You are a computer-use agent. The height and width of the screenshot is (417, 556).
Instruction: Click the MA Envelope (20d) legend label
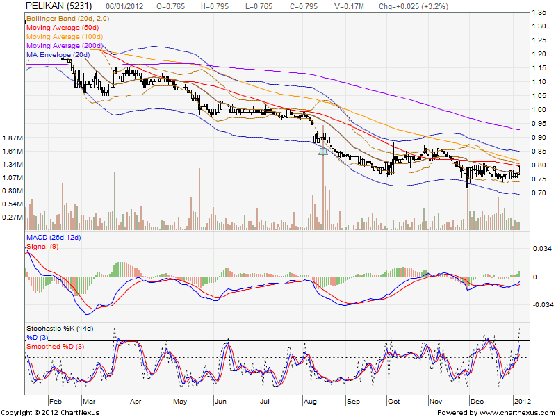point(58,54)
